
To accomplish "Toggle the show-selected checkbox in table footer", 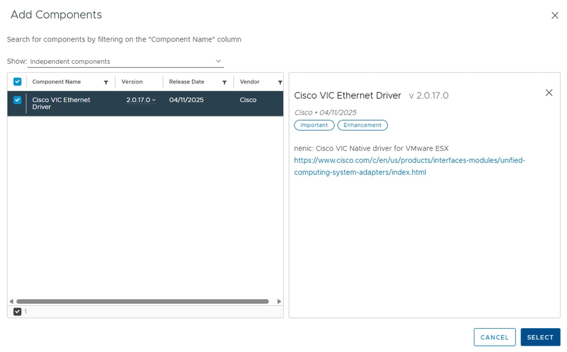I will pyautogui.click(x=18, y=312).
